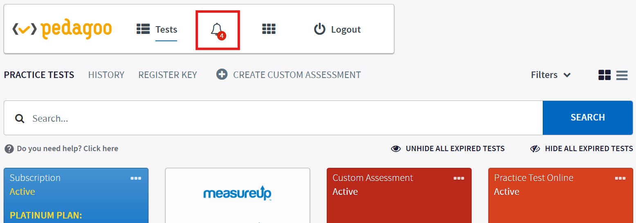The image size is (636, 223).
Task: Expand the Filters dropdown
Action: click(551, 75)
